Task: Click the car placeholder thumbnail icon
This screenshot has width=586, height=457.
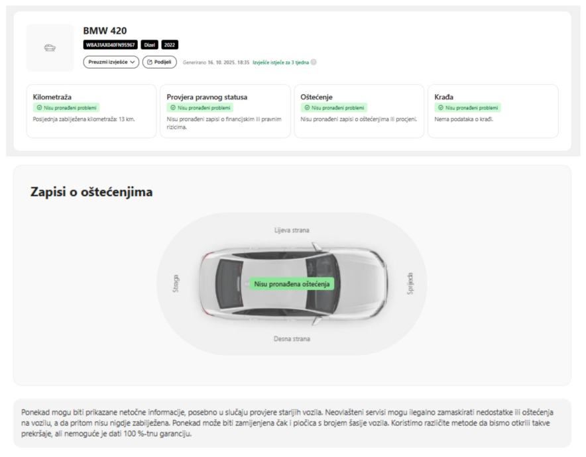Action: point(50,48)
